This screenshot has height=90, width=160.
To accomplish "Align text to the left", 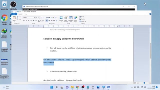I will pyautogui.click(x=47, y=20).
